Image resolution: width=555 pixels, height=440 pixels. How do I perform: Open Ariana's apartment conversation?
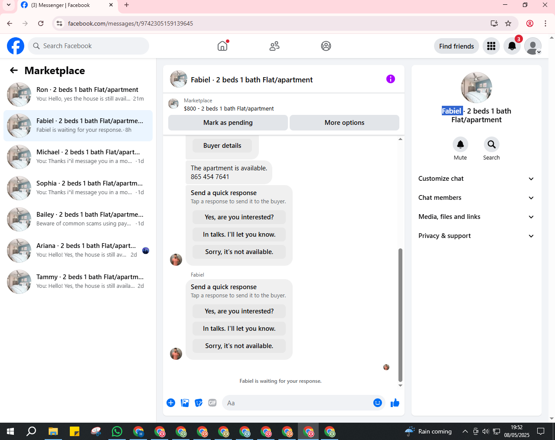[x=78, y=251]
